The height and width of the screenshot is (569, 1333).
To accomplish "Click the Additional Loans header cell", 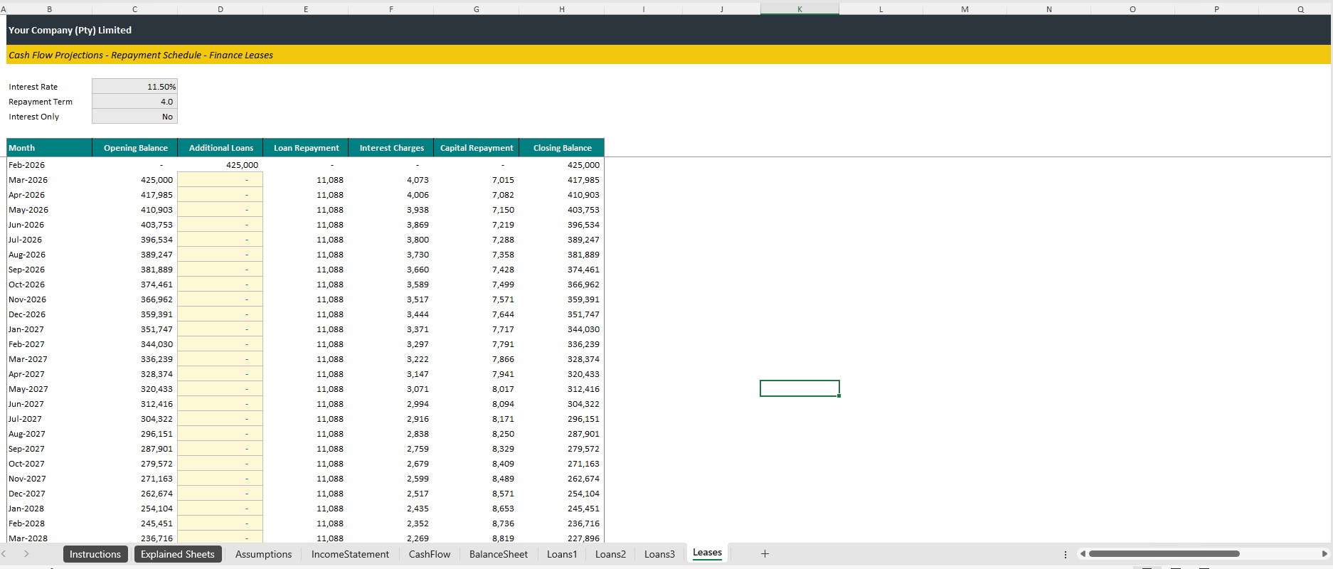I will 221,148.
